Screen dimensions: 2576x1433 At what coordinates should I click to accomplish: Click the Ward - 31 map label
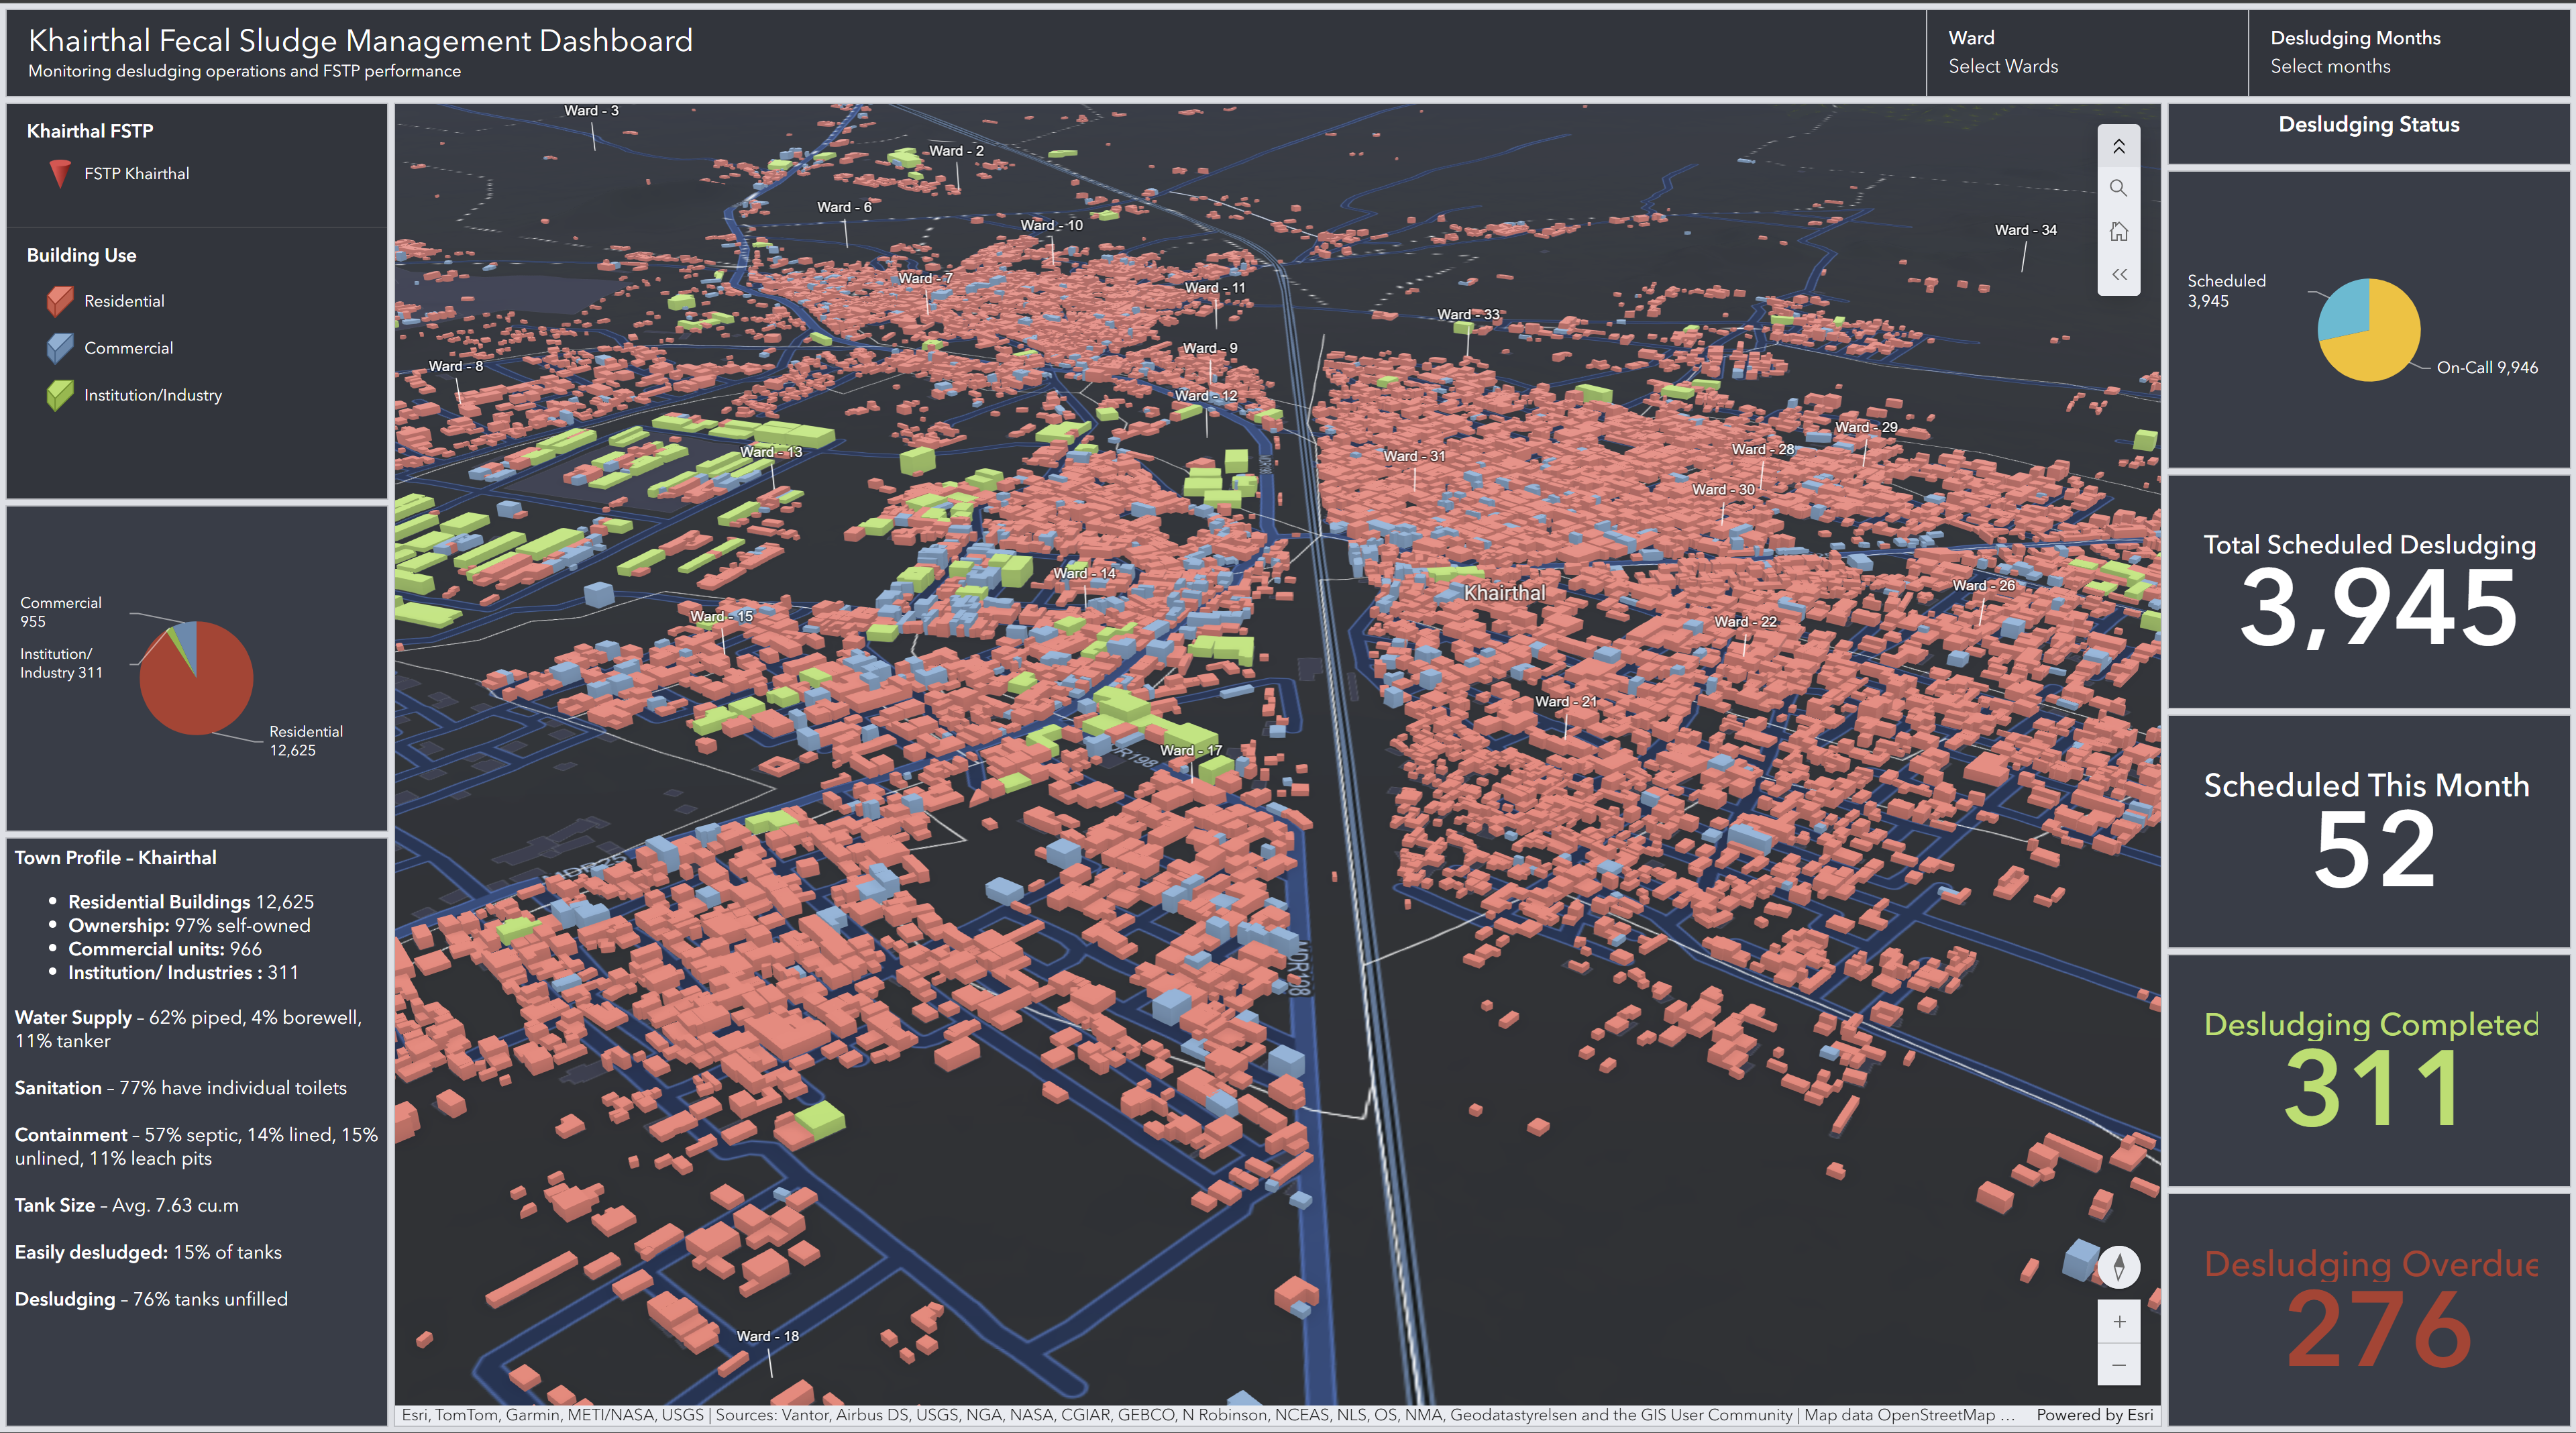pos(1414,456)
